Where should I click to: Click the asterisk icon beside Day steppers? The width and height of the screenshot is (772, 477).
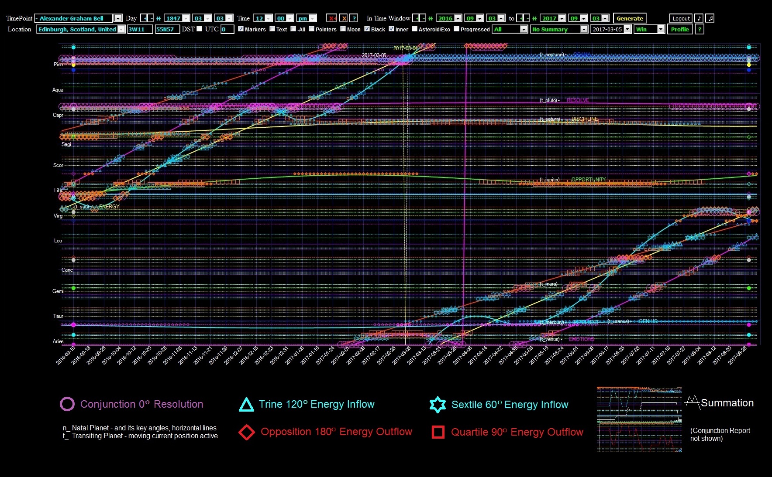coord(159,18)
